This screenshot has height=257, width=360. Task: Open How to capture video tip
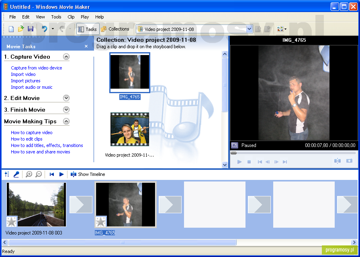coord(32,133)
